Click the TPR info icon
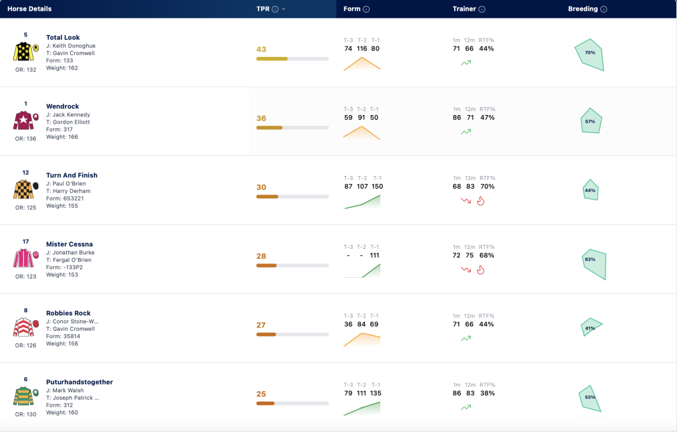The width and height of the screenshot is (677, 432). pyautogui.click(x=275, y=9)
